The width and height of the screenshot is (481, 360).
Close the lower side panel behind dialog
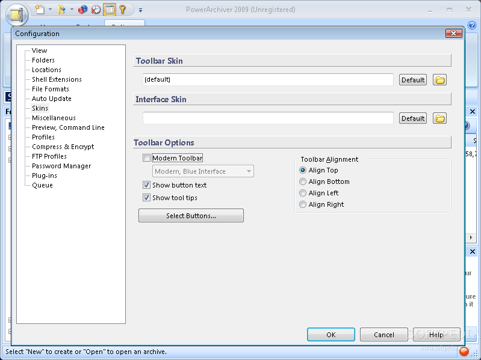pos(473,251)
